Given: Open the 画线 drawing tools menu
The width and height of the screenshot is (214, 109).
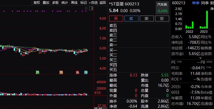Looking at the screenshot, I should pos(74,3).
